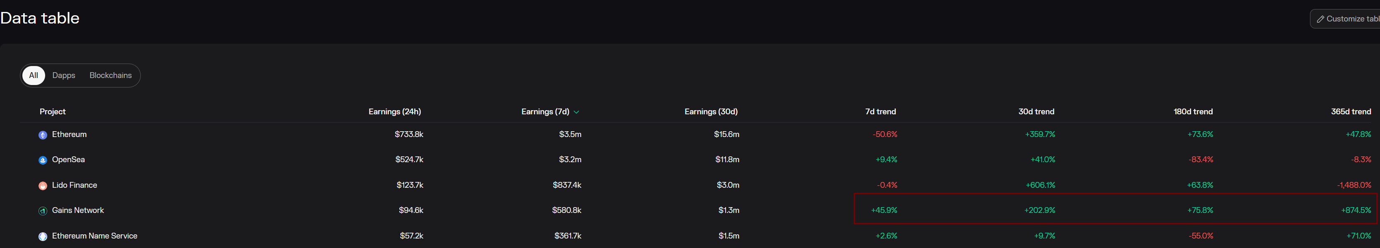The height and width of the screenshot is (248, 1380).
Task: Sort table by Earnings (30d) header
Action: click(x=711, y=111)
